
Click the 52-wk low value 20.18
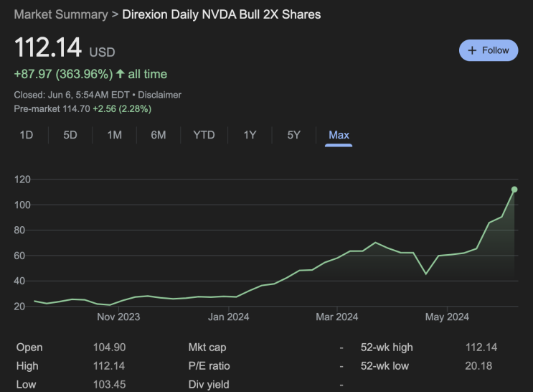coord(478,366)
